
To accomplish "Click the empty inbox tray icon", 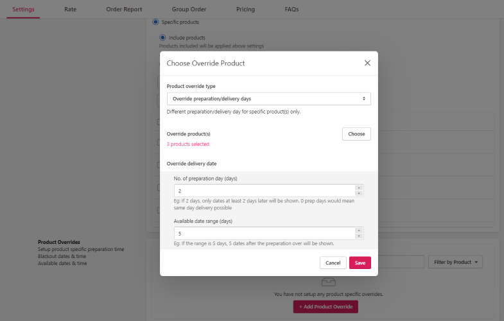I will coord(328,282).
